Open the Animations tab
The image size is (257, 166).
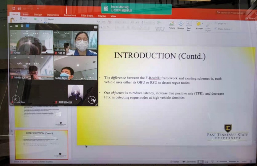70,15
